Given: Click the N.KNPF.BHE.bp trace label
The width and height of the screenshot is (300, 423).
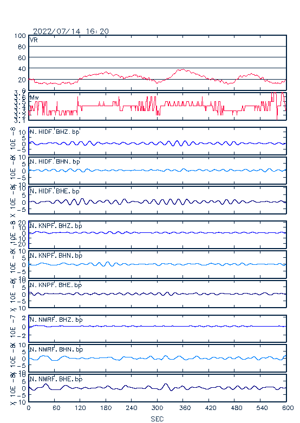Looking at the screenshot, I should (56, 285).
